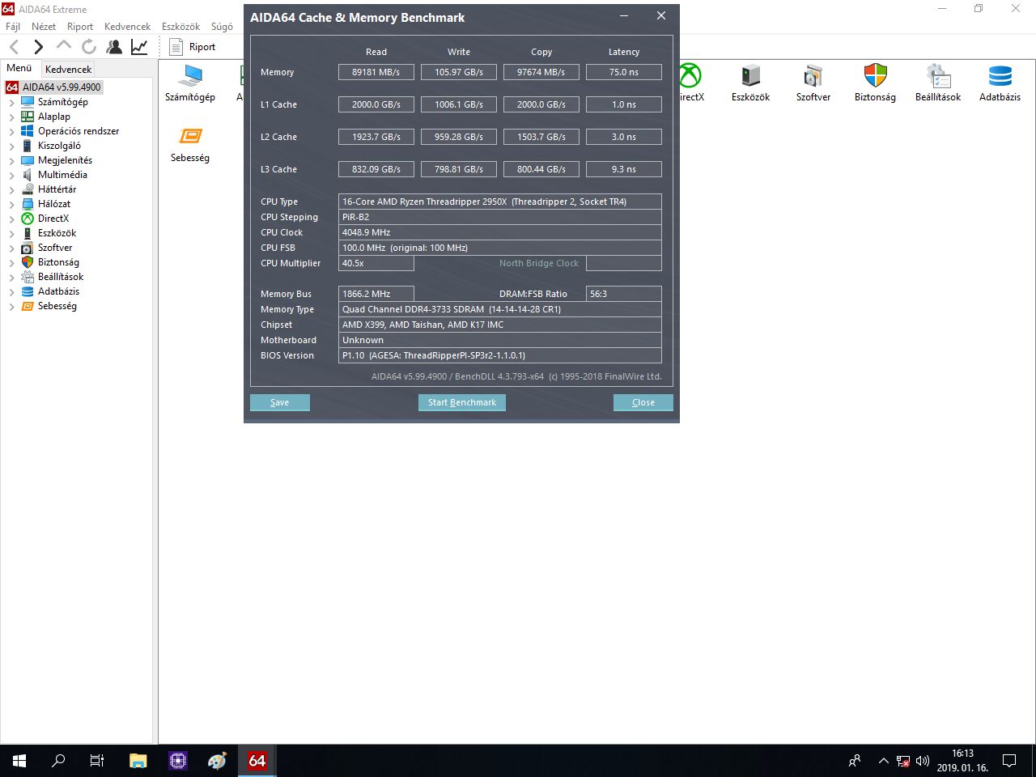This screenshot has width=1036, height=777.
Task: Click the CPU Clock 4048.9 MHz value
Action: pyautogui.click(x=500, y=232)
